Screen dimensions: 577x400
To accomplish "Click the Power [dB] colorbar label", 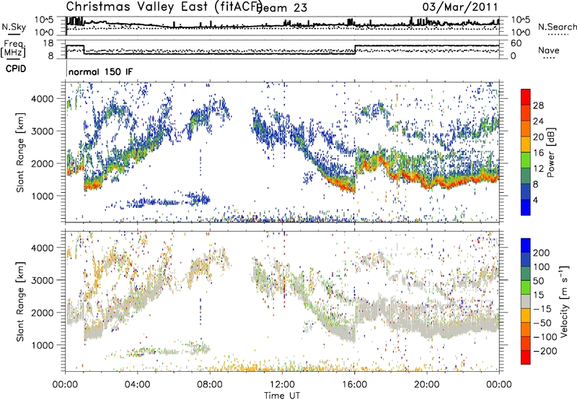I will pyautogui.click(x=551, y=152).
